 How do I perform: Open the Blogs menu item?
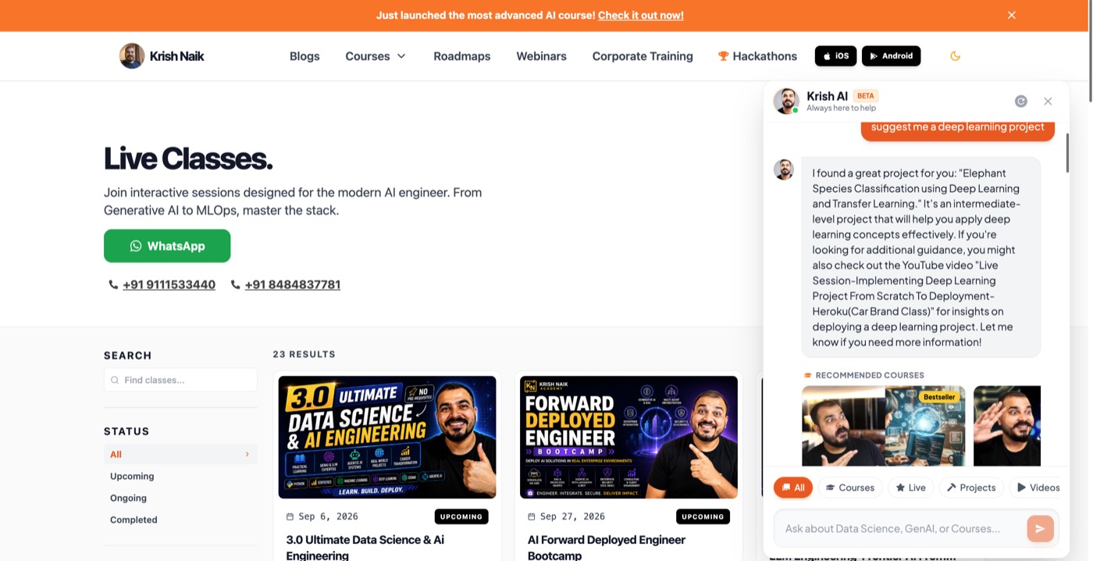click(x=304, y=56)
